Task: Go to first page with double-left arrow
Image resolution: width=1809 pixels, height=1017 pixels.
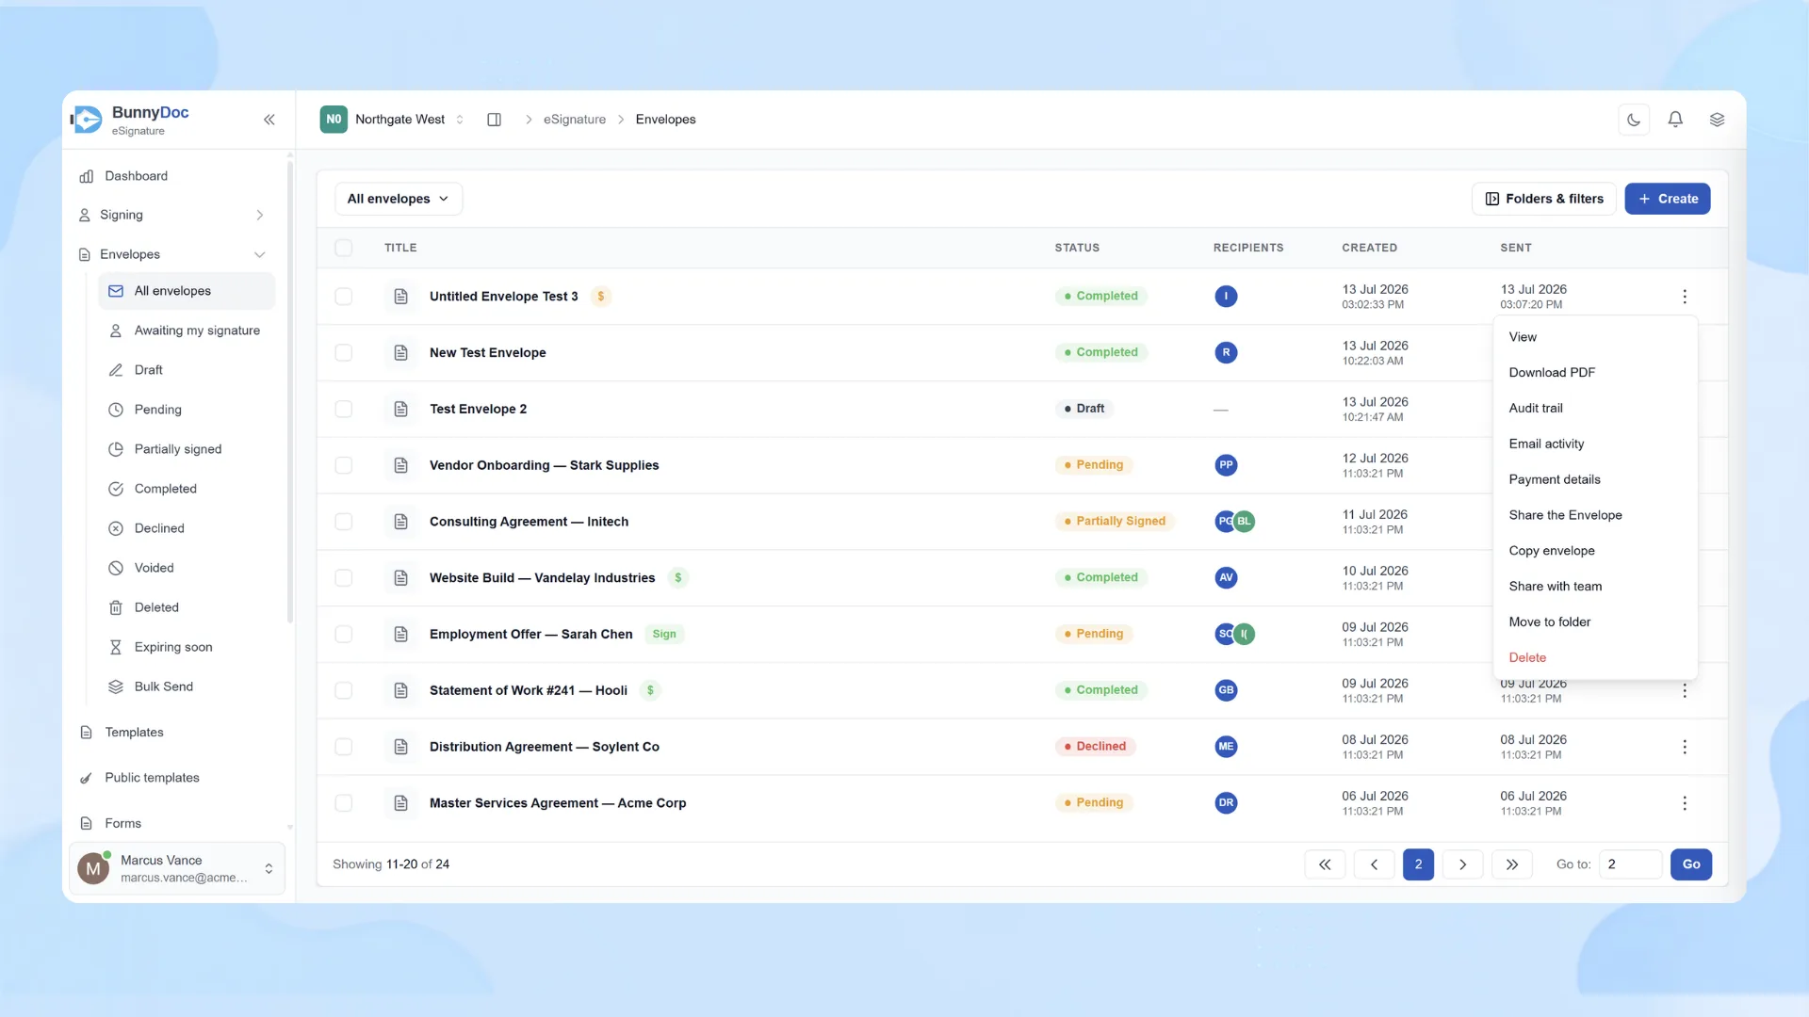Action: (1325, 864)
